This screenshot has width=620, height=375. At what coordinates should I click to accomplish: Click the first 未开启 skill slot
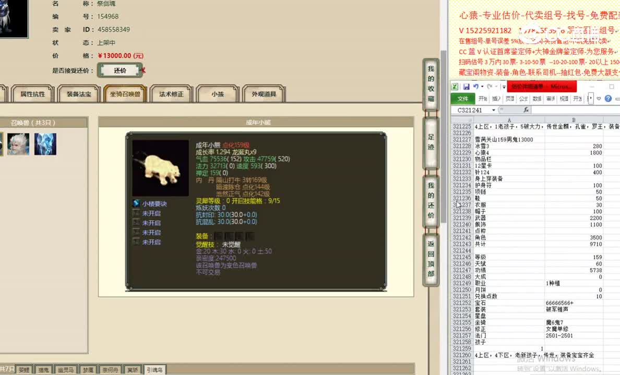coord(150,214)
